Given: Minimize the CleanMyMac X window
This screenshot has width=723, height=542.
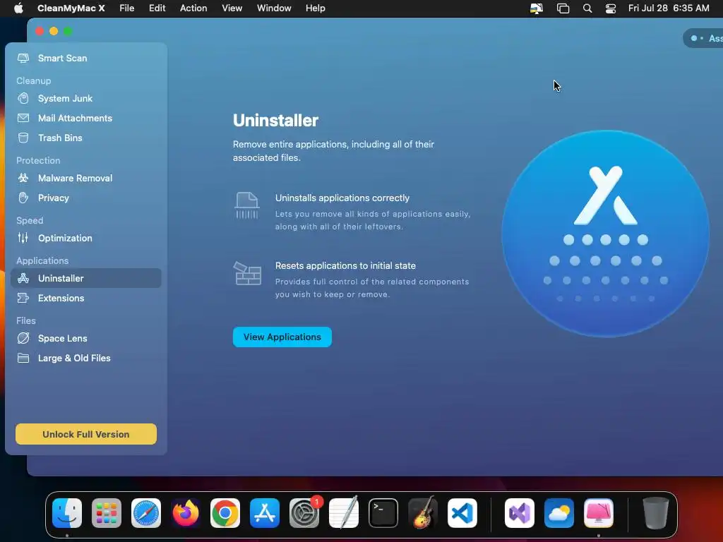Looking at the screenshot, I should [x=54, y=31].
